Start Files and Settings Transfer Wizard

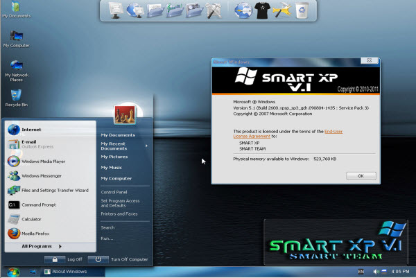(51, 190)
